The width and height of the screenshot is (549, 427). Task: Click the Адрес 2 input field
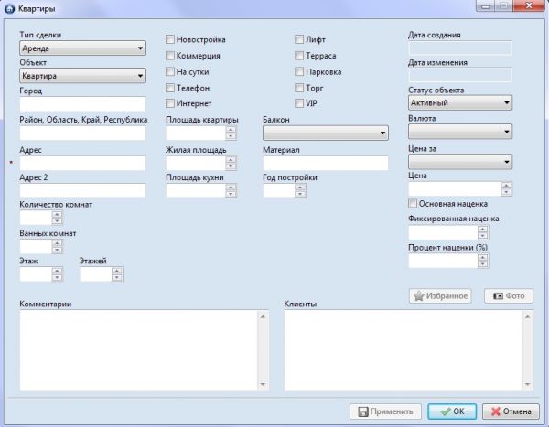82,191
